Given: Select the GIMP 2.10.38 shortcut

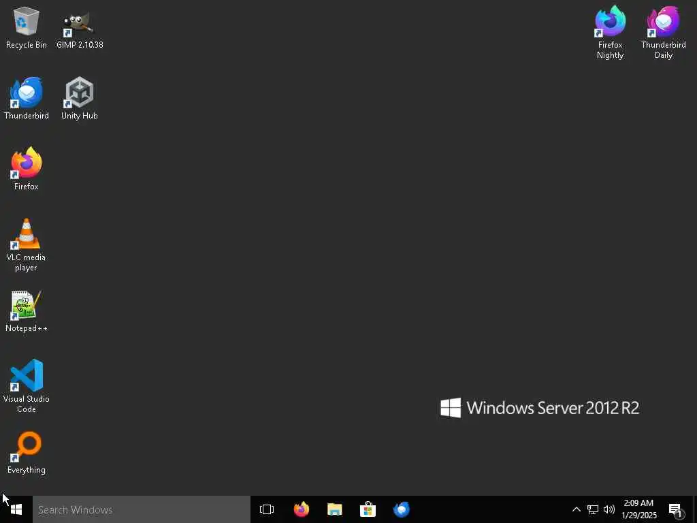Looking at the screenshot, I should coord(80,27).
